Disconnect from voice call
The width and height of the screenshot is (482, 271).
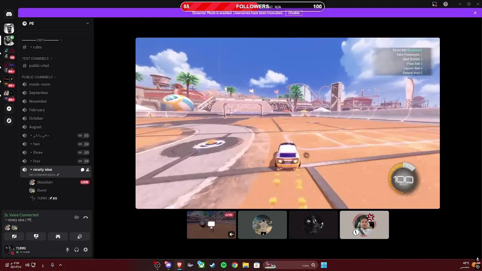pos(85,217)
